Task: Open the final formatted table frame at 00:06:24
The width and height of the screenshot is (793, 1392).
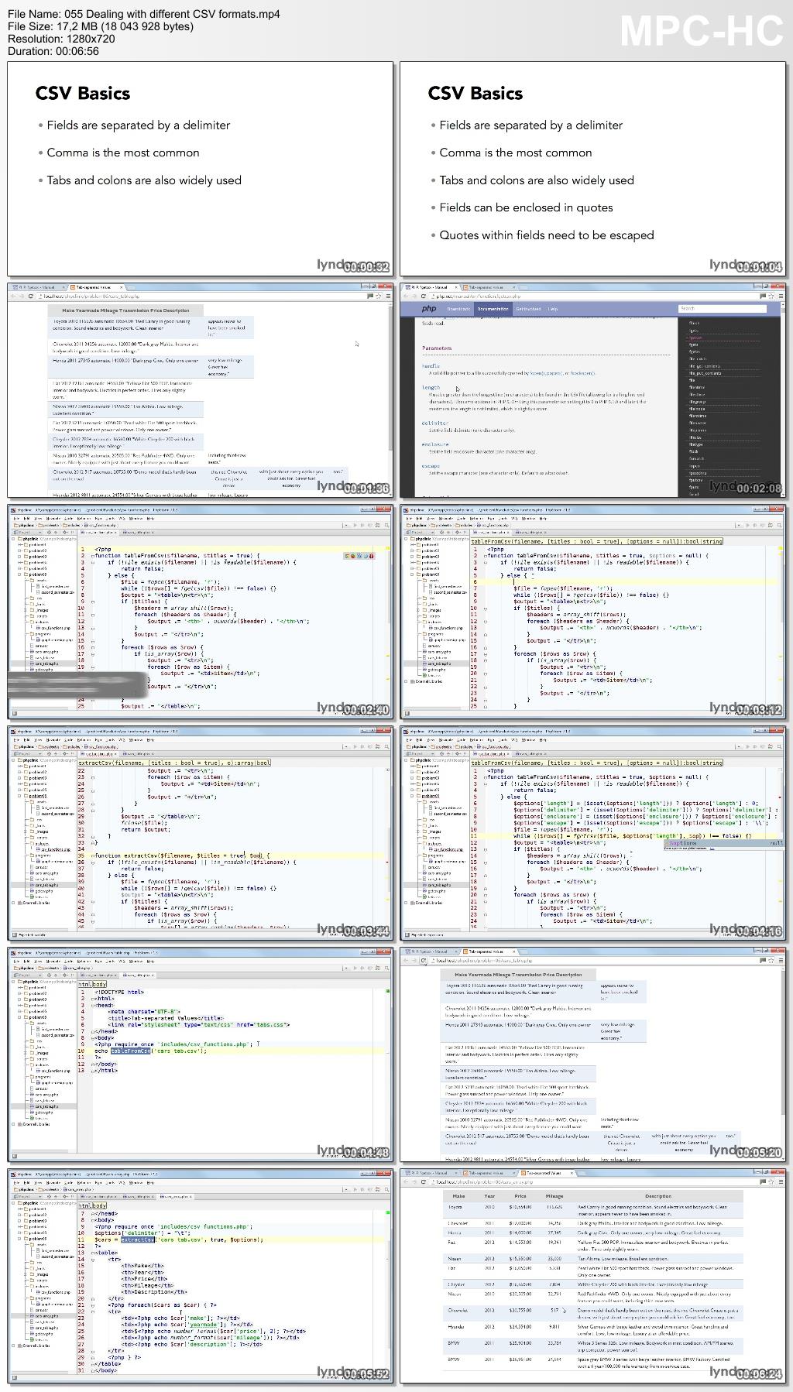Action: (593, 1276)
